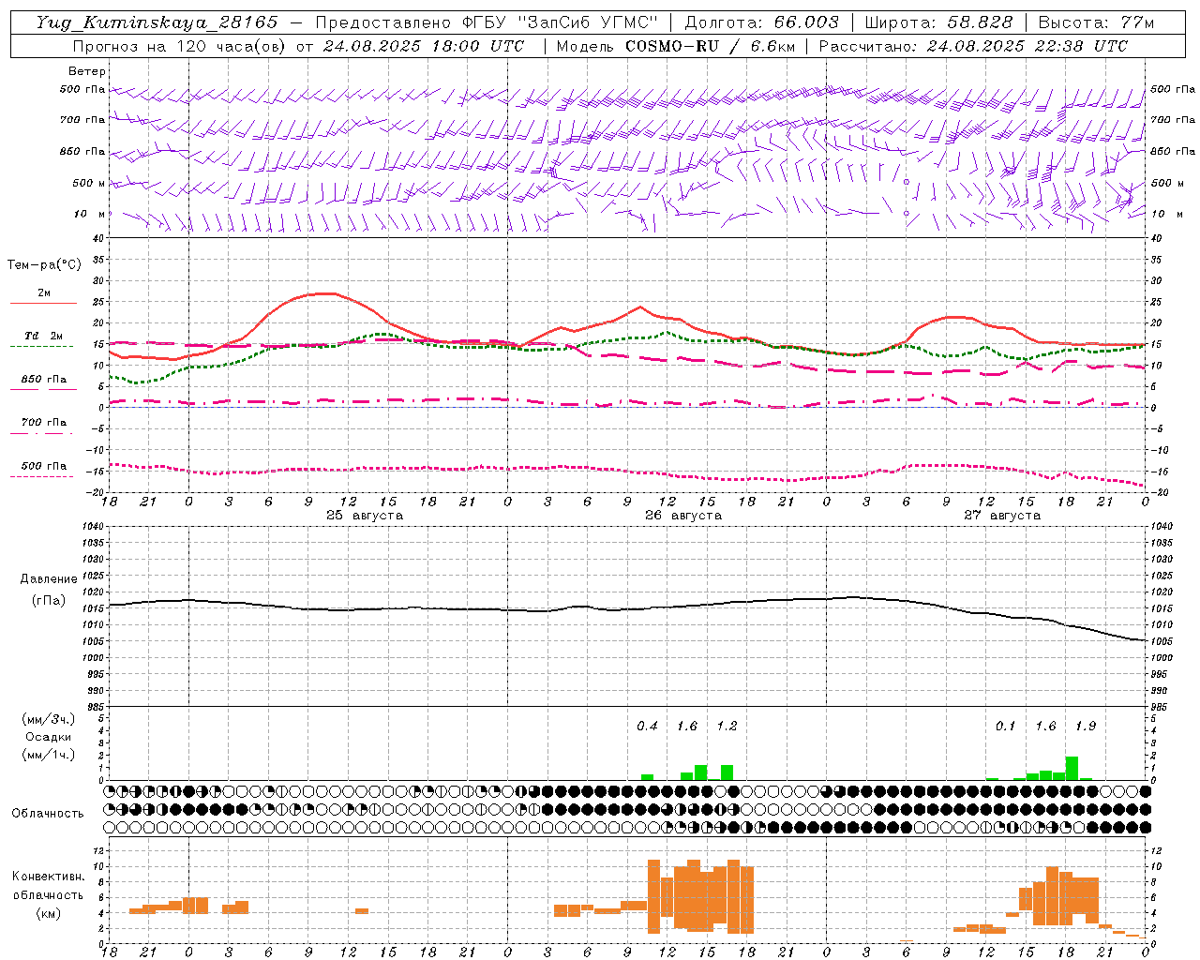This screenshot has width=1200, height=960.
Task: Click the 27 августа date label
Action: 1002,516
